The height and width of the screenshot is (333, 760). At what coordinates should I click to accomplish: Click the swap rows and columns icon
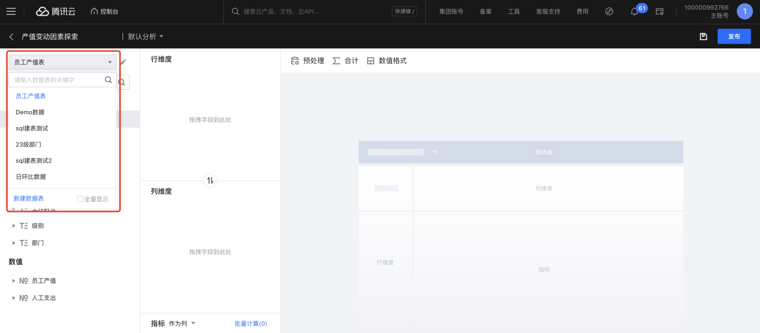click(x=210, y=181)
